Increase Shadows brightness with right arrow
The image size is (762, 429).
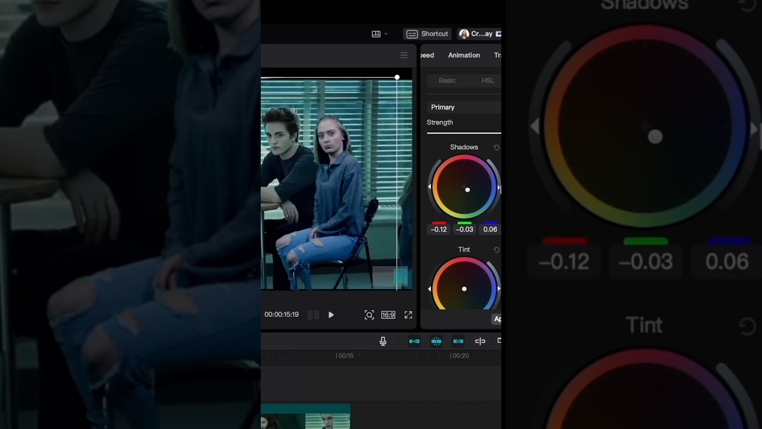tap(499, 188)
